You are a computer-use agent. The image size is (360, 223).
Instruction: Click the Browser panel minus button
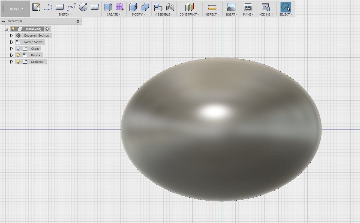(78, 21)
